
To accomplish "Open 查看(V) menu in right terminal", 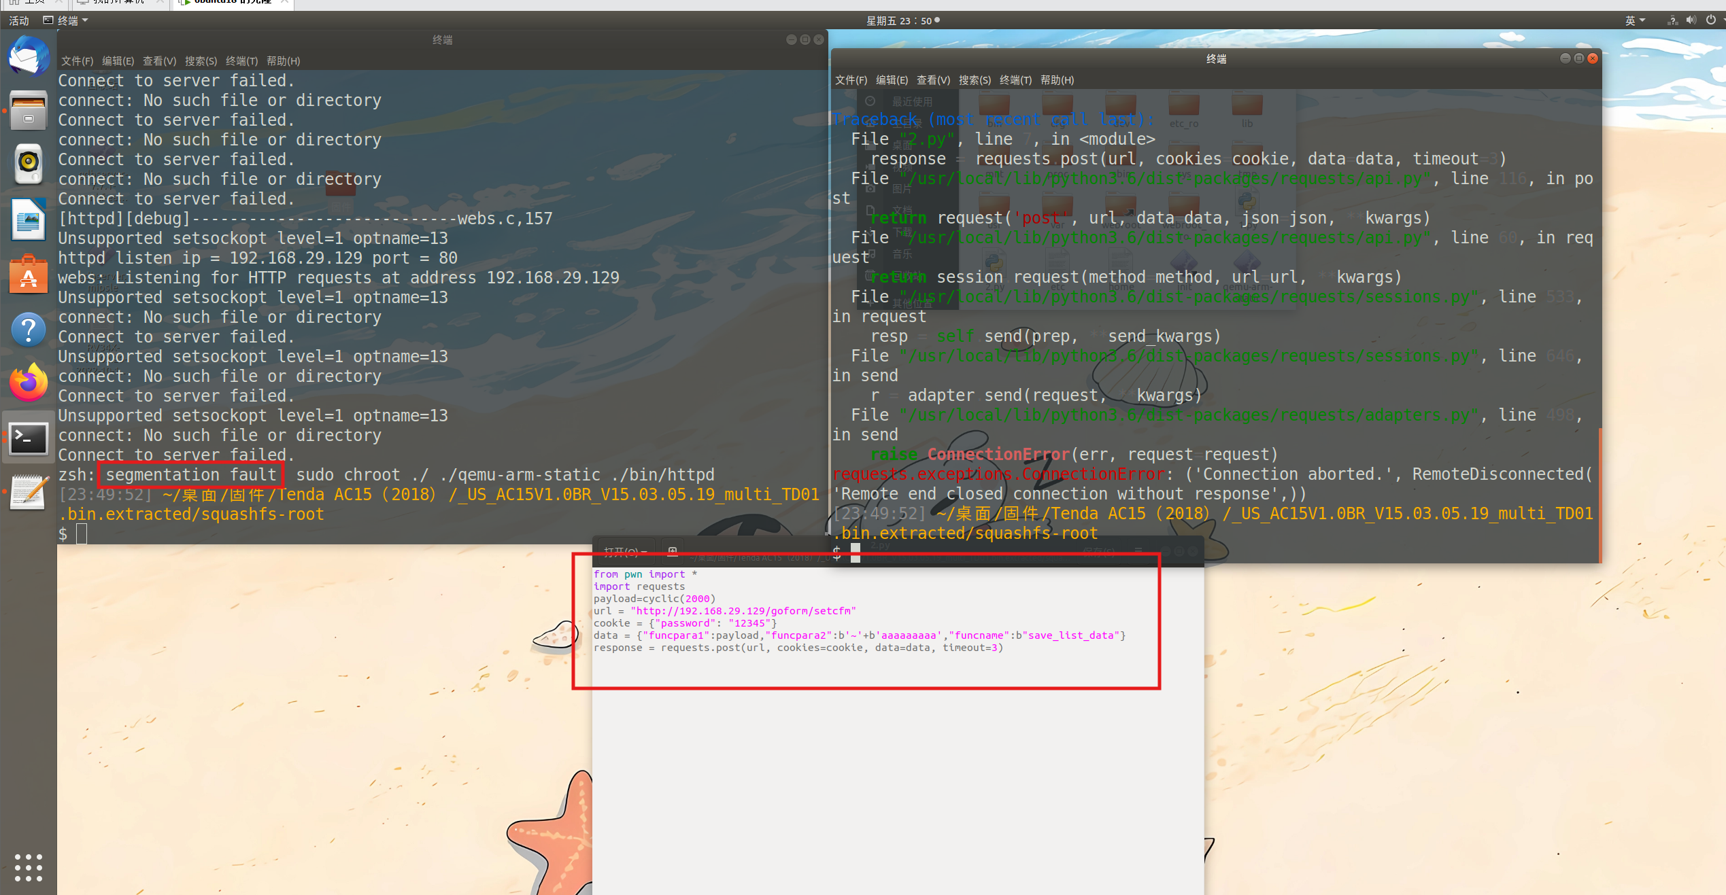I will pos(933,80).
